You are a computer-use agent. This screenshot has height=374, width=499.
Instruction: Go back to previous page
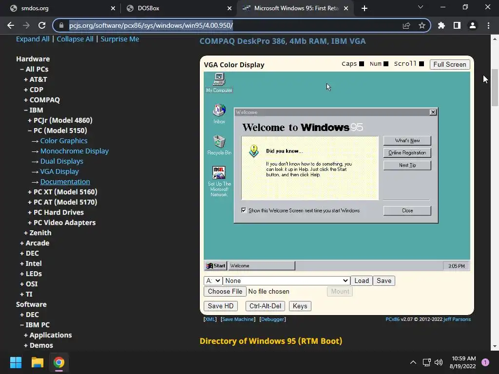(x=11, y=25)
